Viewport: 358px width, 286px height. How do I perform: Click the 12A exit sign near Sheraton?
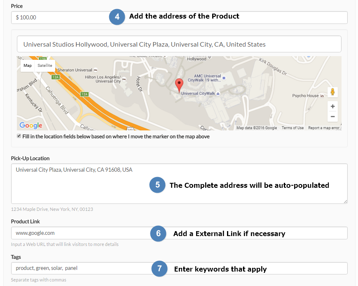point(56,77)
